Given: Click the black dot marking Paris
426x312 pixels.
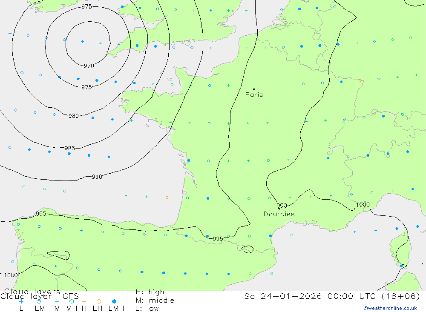Looking at the screenshot, I should (x=254, y=89).
